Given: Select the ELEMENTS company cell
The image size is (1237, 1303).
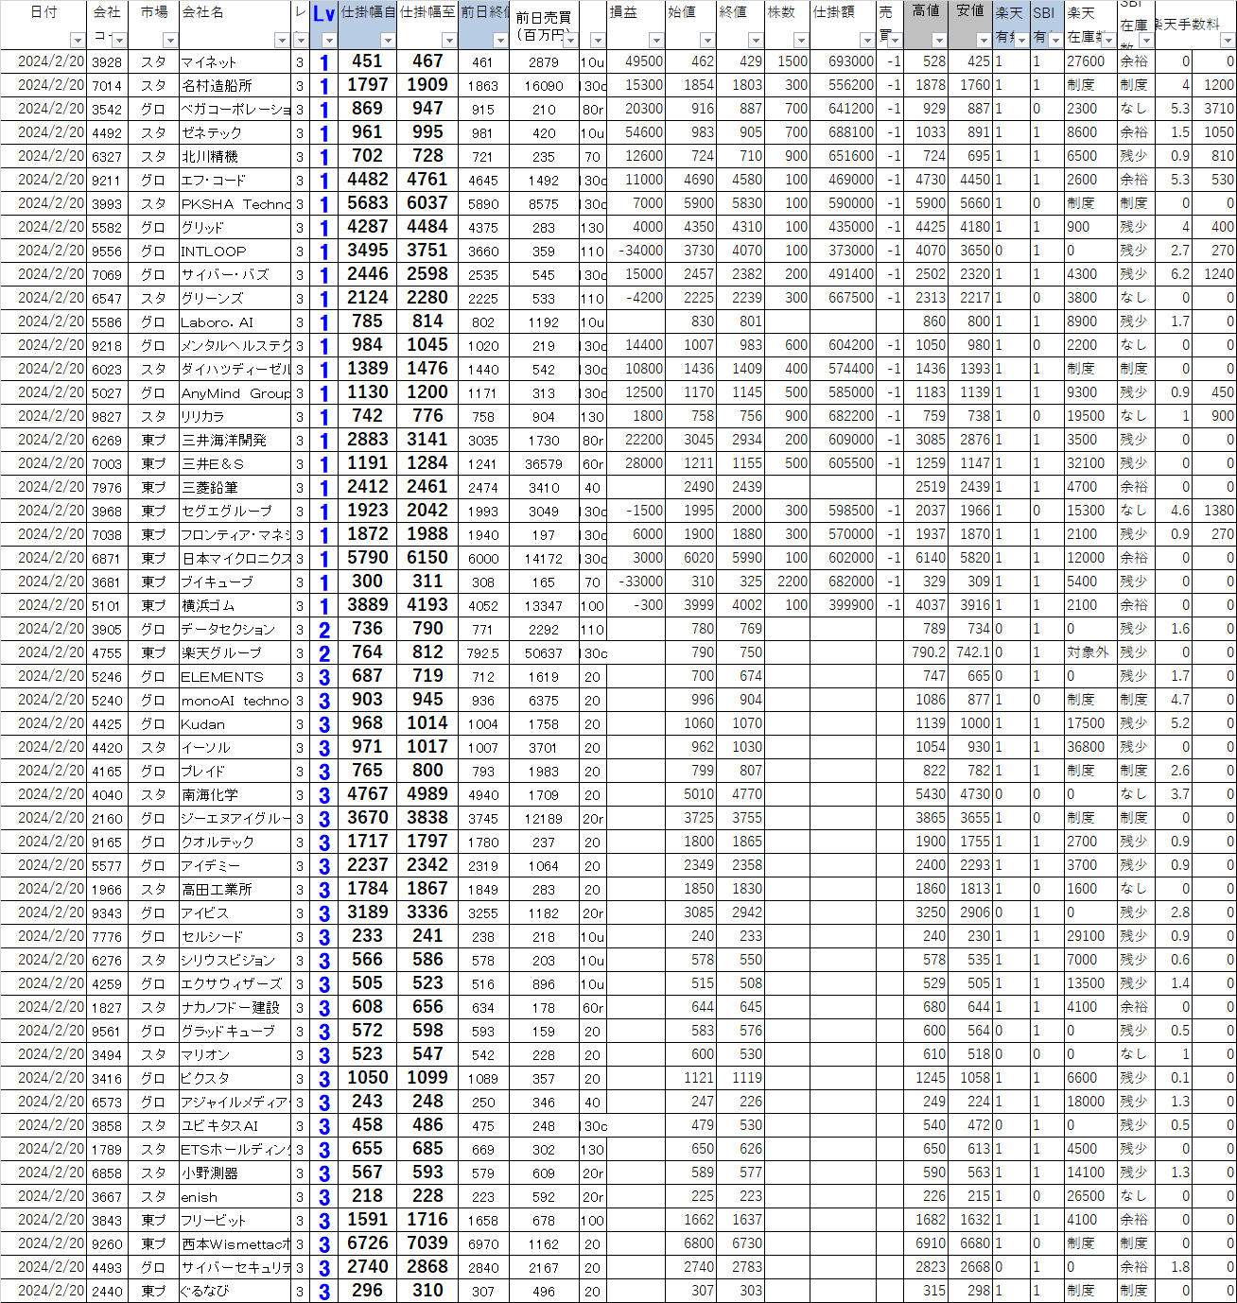Looking at the screenshot, I should pyautogui.click(x=235, y=676).
